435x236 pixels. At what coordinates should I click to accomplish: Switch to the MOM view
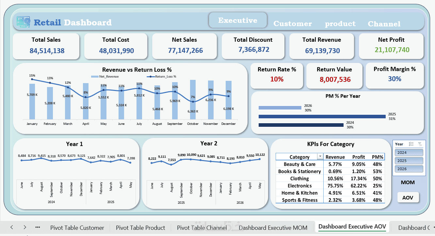click(408, 183)
